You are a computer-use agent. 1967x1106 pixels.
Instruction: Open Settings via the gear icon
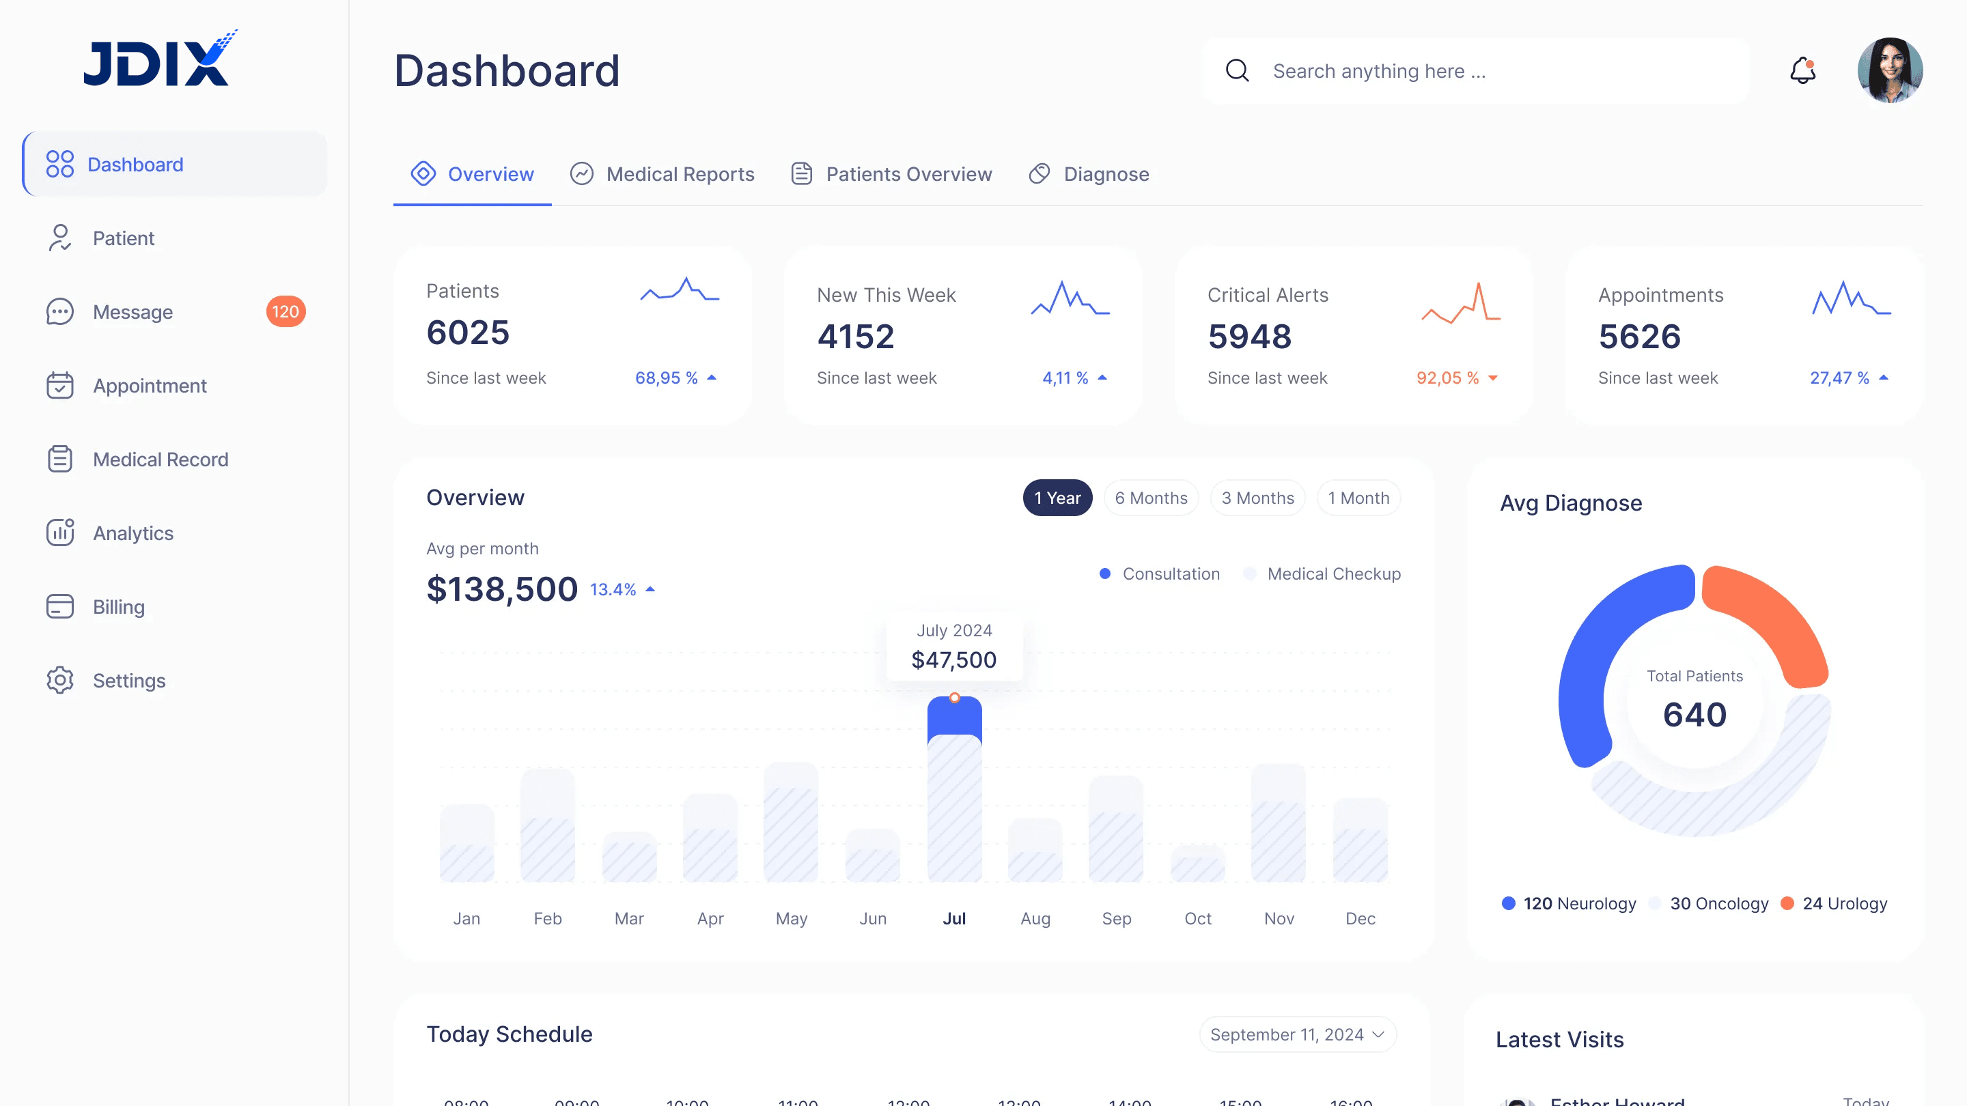59,680
